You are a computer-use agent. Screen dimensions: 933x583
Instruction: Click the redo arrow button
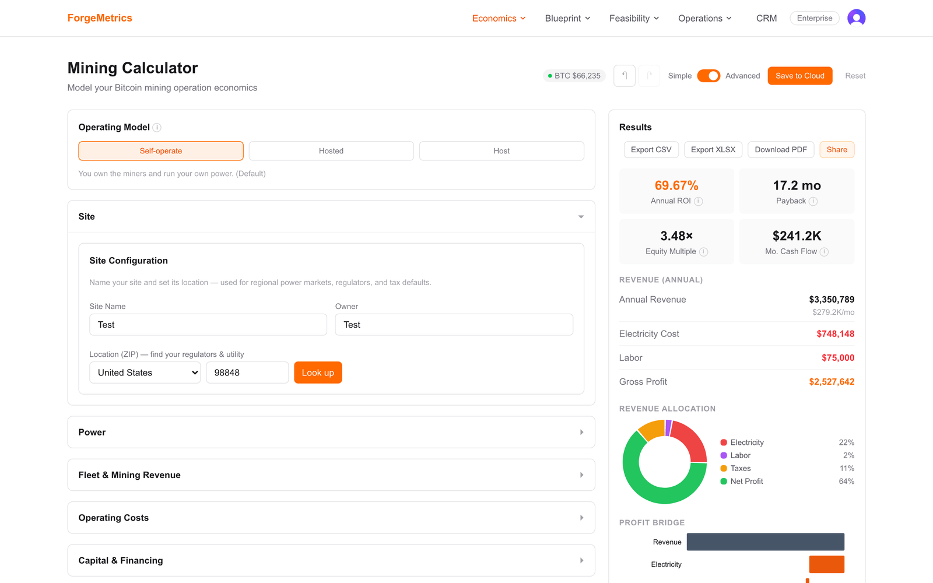point(650,76)
